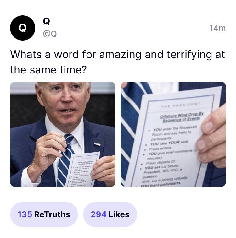Show the 294 Likes list
The height and width of the screenshot is (238, 236).
point(110,214)
